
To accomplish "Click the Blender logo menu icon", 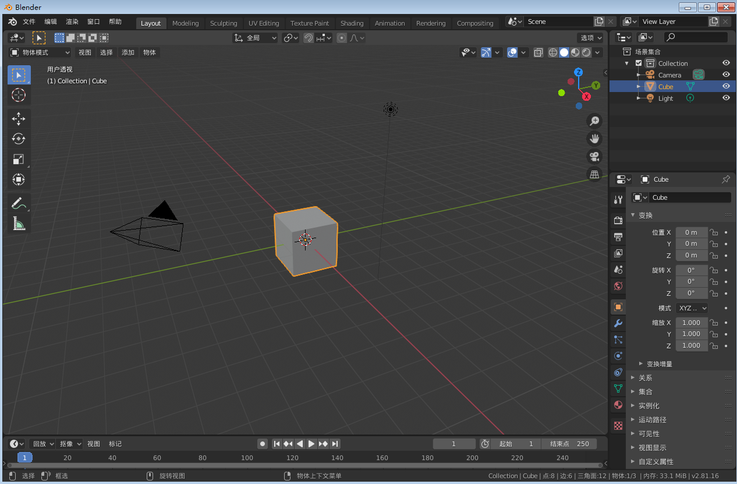I will (x=13, y=22).
